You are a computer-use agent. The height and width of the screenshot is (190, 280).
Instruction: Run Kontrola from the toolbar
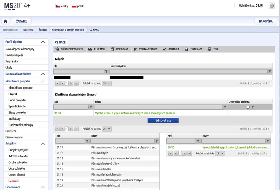tap(171, 49)
